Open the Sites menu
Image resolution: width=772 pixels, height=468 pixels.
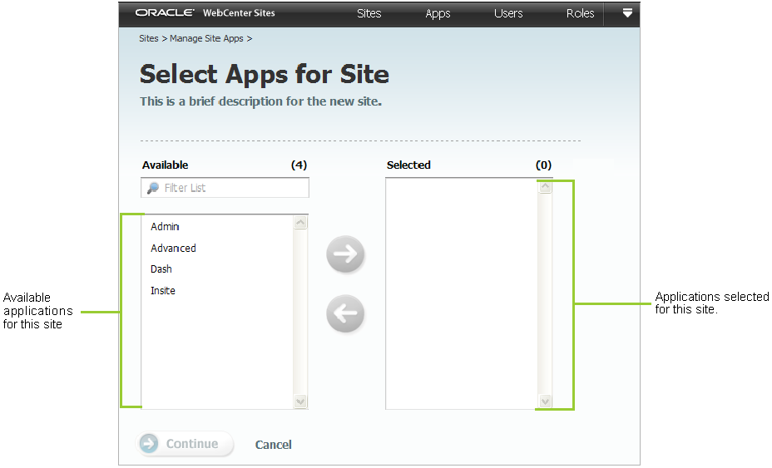(x=369, y=13)
